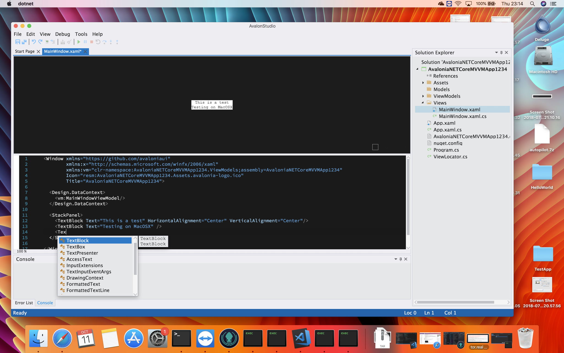Viewport: 564px width, 353px height.
Task: Expand the Assets folder
Action: tap(423, 83)
